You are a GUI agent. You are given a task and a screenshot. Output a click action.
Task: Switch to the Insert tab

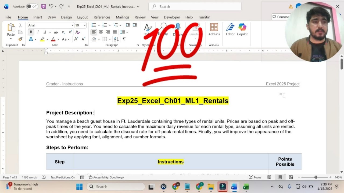38,17
